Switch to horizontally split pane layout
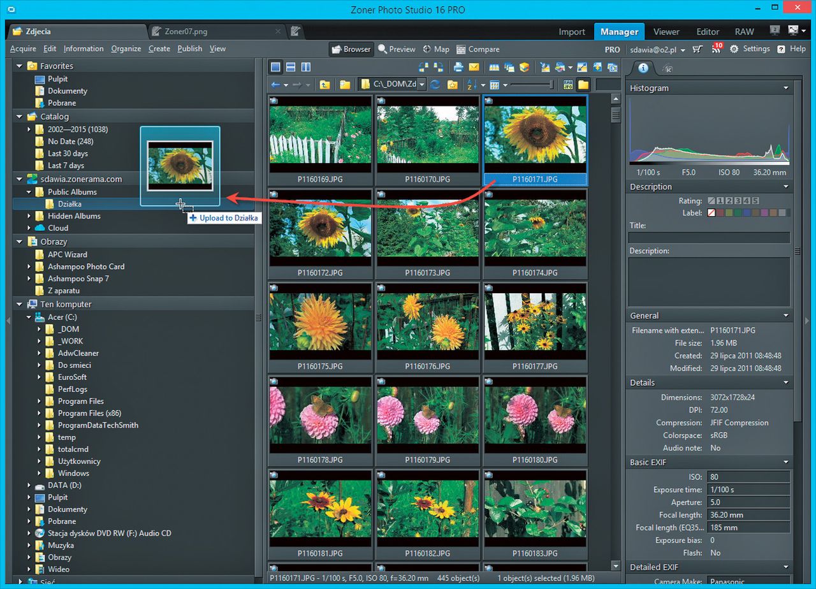This screenshot has width=816, height=589. click(x=291, y=67)
